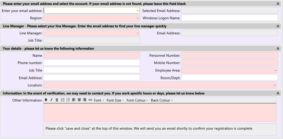
Task: Open the Font dropdown
Action: (x=99, y=100)
